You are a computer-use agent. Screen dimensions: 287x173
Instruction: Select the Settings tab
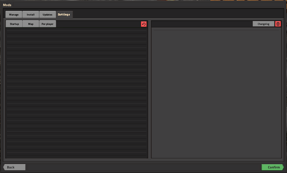(64, 14)
